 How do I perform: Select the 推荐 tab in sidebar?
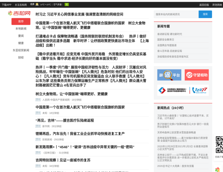coord(21,21)
